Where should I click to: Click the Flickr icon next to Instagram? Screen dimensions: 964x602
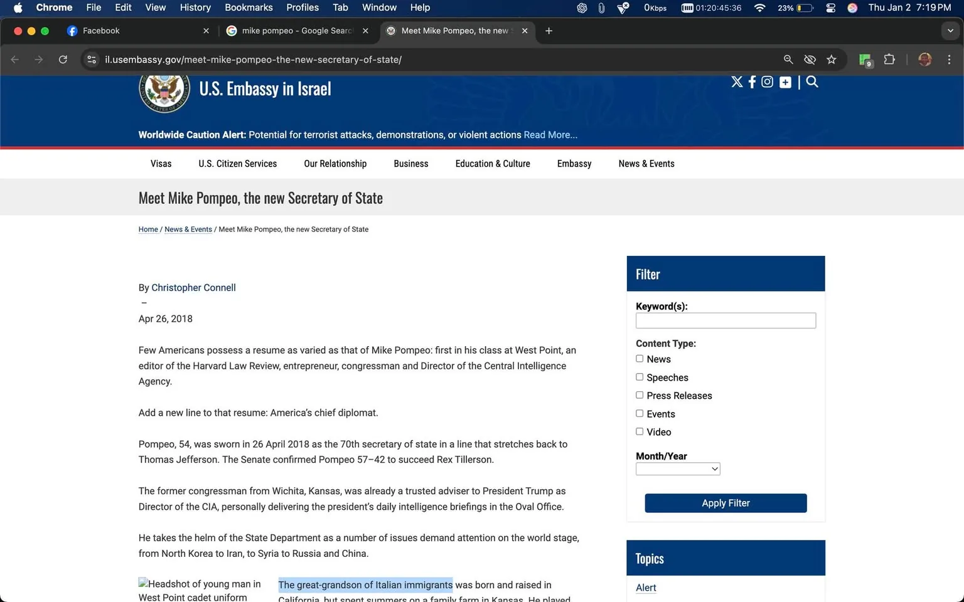[x=785, y=82]
